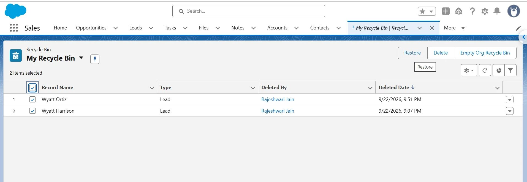Go to the Accounts tab
The width and height of the screenshot is (527, 182).
[x=277, y=28]
